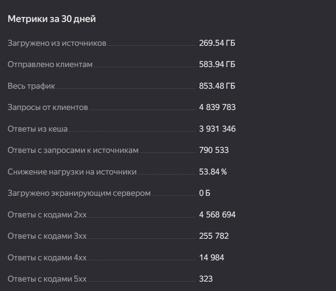The image size is (336, 291).
Task: Select the 853.48 ГБ total traffic value
Action: pos(217,86)
